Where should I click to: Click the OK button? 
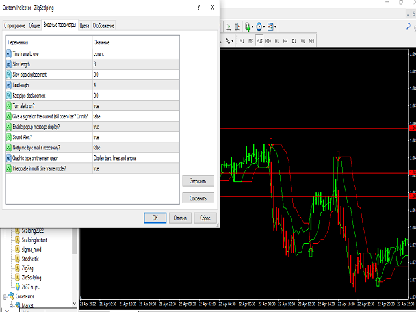click(x=155, y=218)
